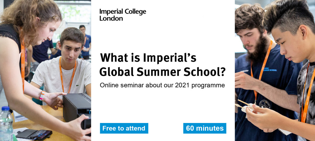Open the "What is Imperial's Global Summer School?" heading

(x=162, y=65)
